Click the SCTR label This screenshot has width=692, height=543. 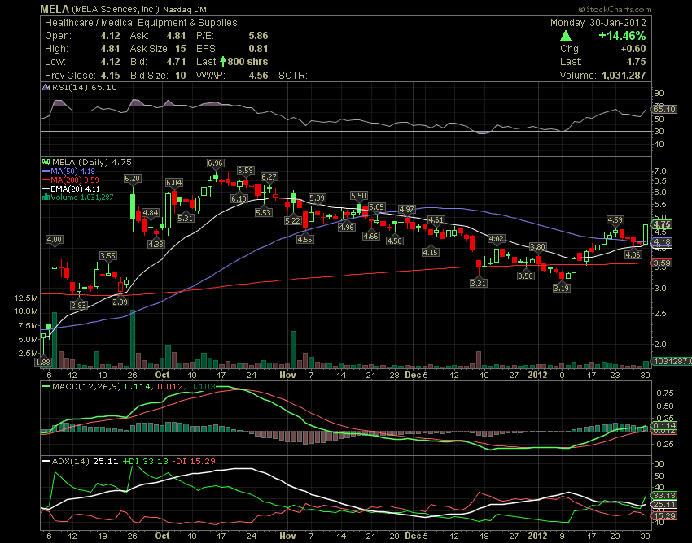(x=292, y=76)
